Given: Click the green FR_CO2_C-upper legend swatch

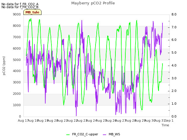Looking at the screenshot, I should click(68, 135).
